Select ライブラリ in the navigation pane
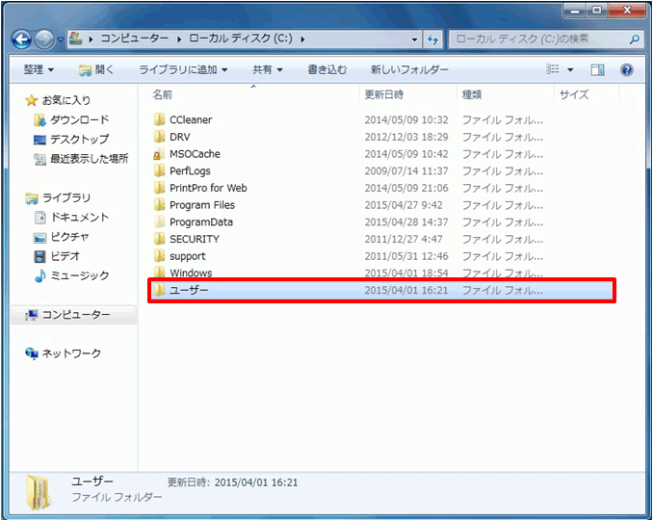This screenshot has height=521, width=653. (x=65, y=197)
